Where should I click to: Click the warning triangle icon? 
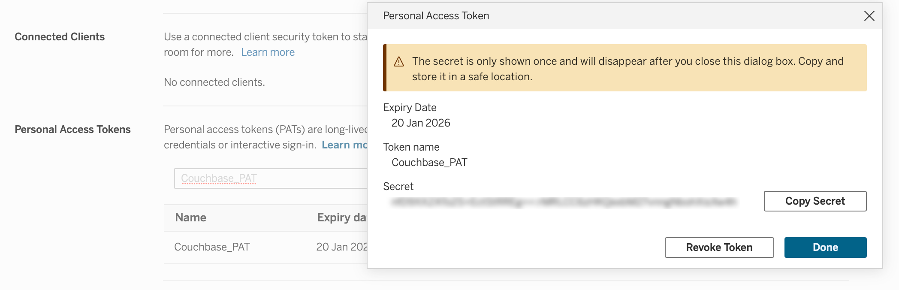399,62
